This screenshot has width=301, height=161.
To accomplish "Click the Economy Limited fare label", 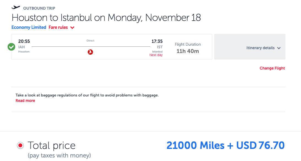I will 29,27.
